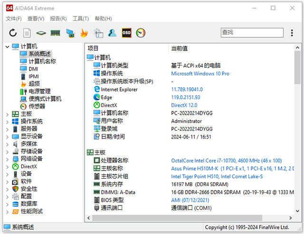Click the vertical scrollbar down arrow
This screenshot has width=304, height=234.
298,211
